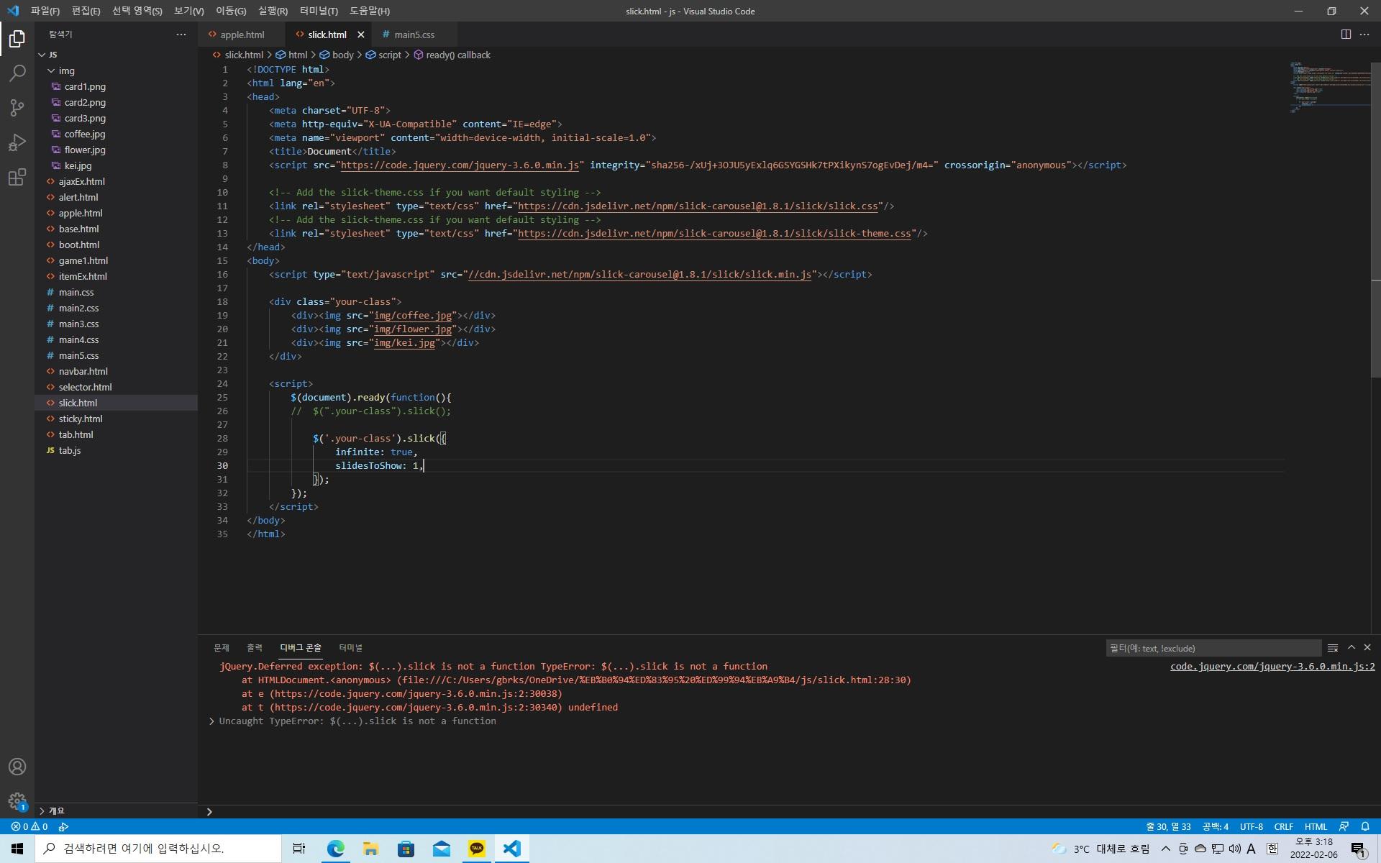Click the Windows taskbar search box

pyautogui.click(x=158, y=849)
